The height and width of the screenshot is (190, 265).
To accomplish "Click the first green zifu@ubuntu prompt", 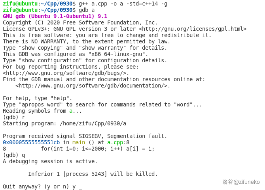I will (20, 4).
